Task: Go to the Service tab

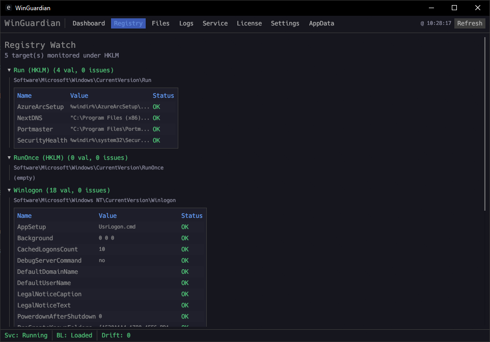Action: (215, 23)
